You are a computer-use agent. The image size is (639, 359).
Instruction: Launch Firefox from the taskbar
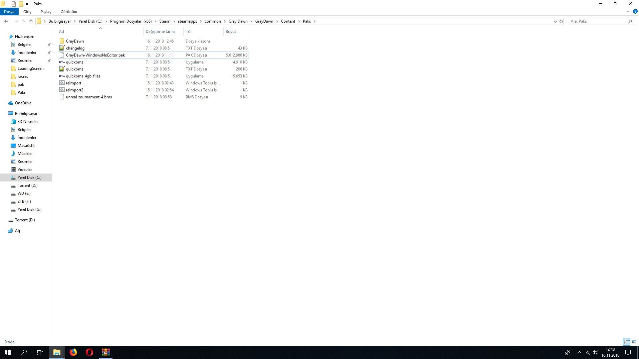(x=73, y=352)
